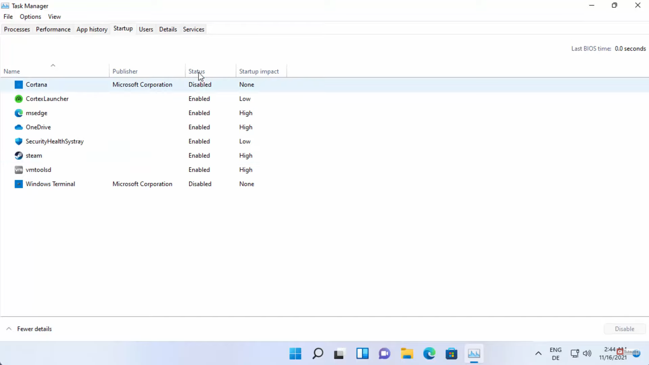Image resolution: width=649 pixels, height=365 pixels.
Task: Click the Disable button
Action: [624, 329]
